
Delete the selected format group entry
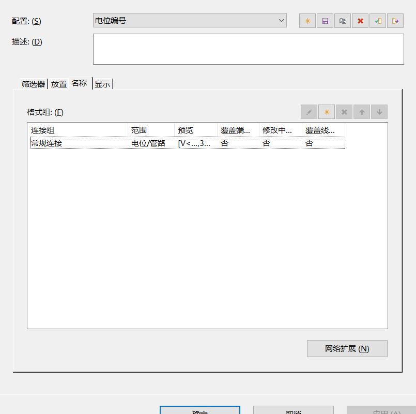pyautogui.click(x=344, y=112)
